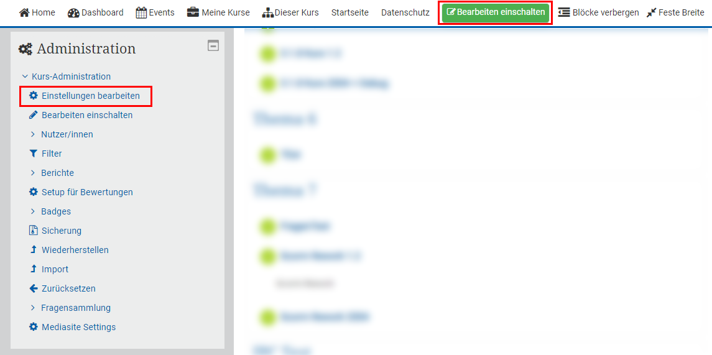Open Mediasite Settings link
712x355 pixels.
(x=78, y=327)
